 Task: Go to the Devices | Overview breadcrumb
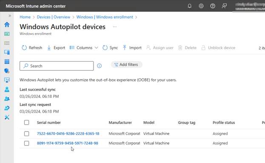(54, 17)
